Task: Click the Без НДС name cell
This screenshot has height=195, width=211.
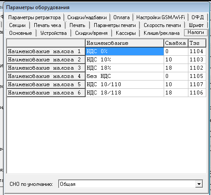Action: (125, 76)
